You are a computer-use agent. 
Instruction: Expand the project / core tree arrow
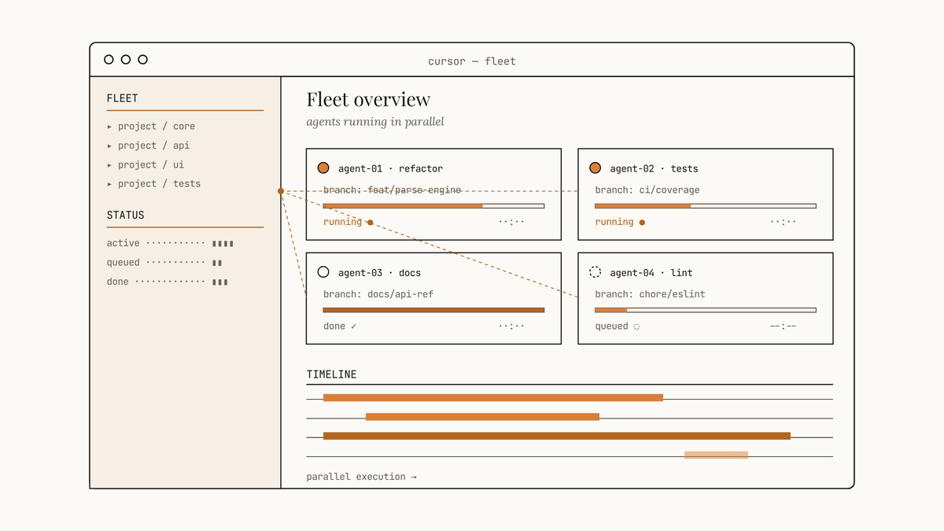(x=109, y=127)
